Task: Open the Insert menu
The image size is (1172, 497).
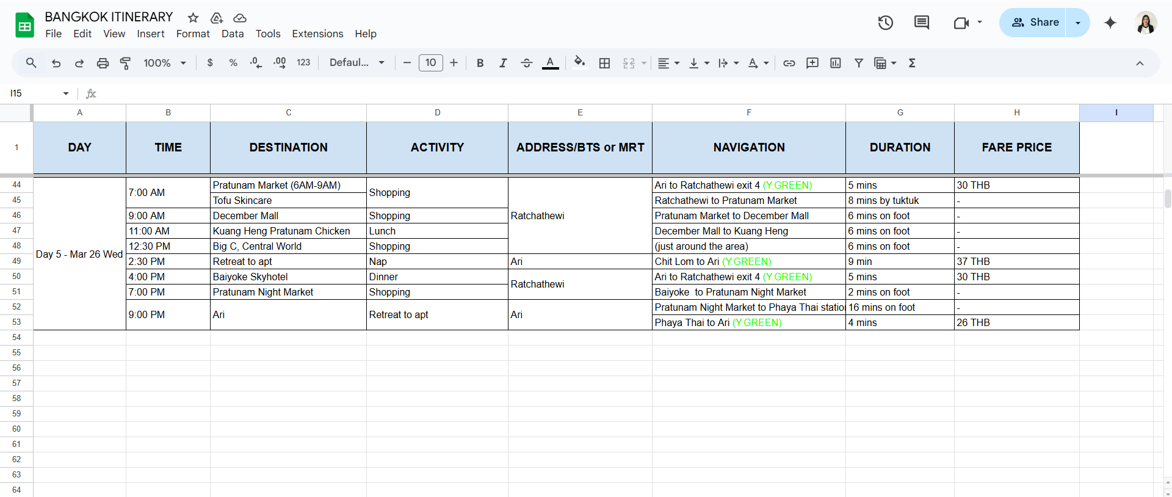Action: click(x=151, y=34)
